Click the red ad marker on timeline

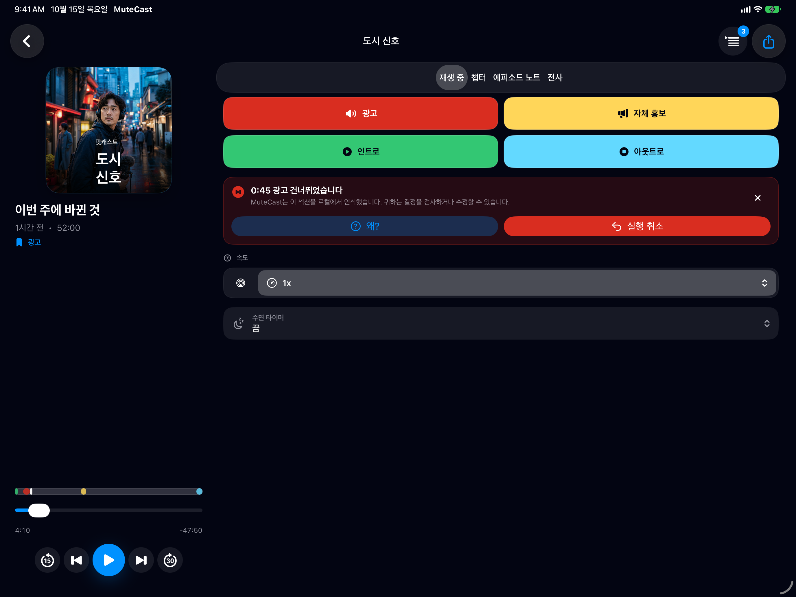(x=26, y=491)
